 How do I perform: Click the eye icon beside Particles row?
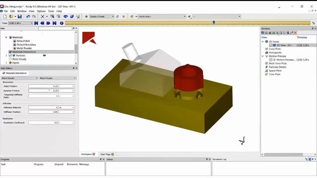(x=45, y=55)
